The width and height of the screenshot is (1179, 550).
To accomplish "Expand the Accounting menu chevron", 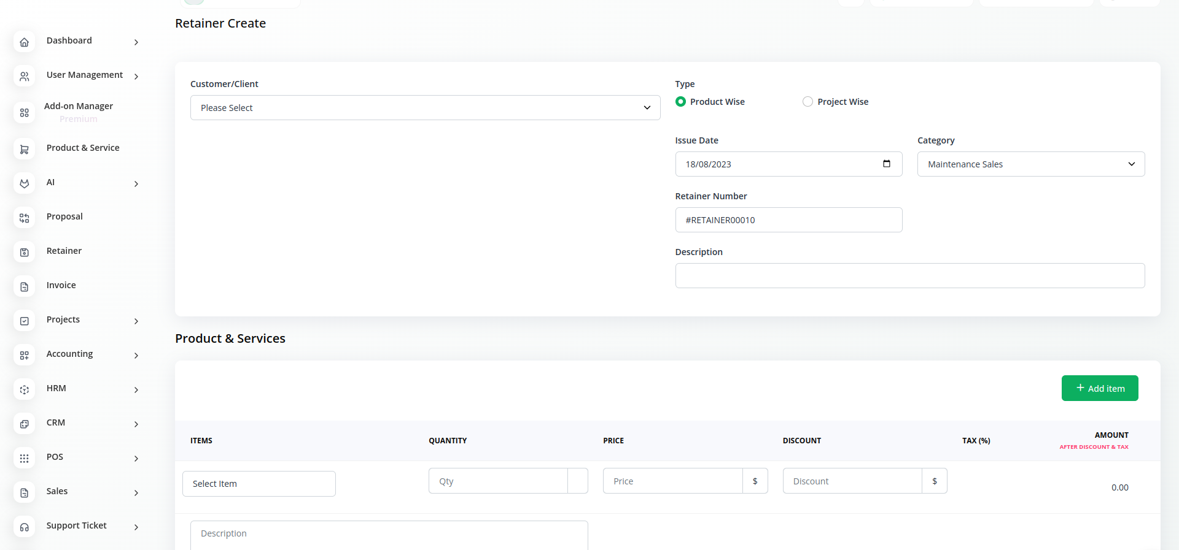I will pyautogui.click(x=136, y=356).
